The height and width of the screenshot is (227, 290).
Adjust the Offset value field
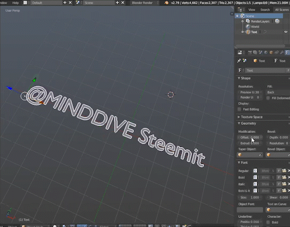click(250, 137)
